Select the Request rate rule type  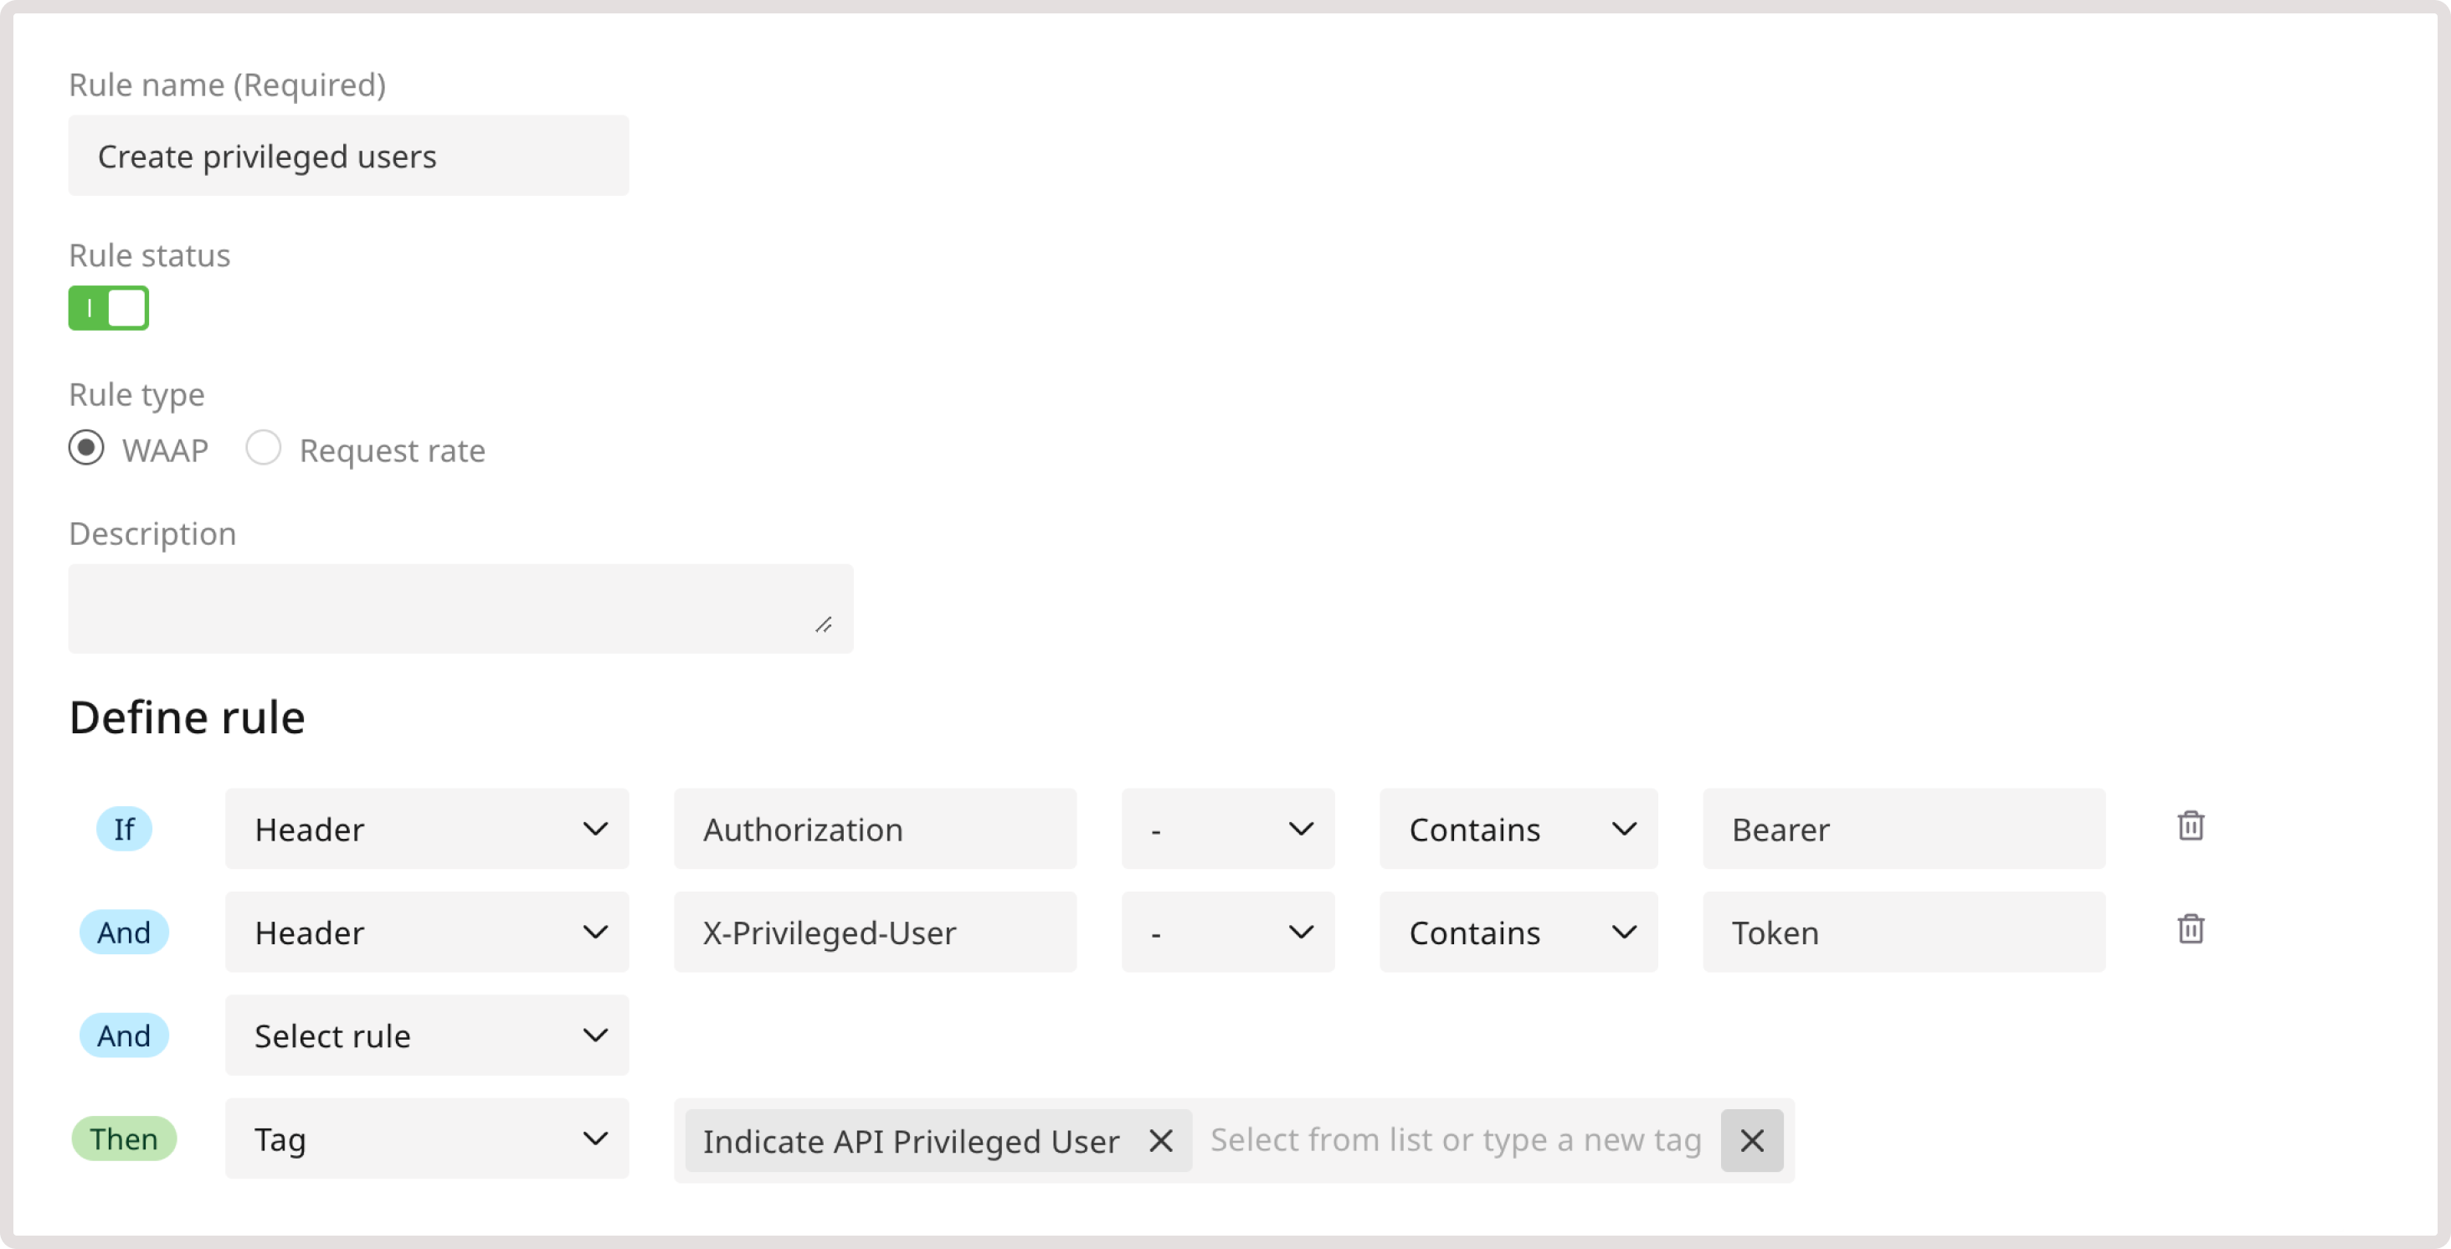pos(264,447)
